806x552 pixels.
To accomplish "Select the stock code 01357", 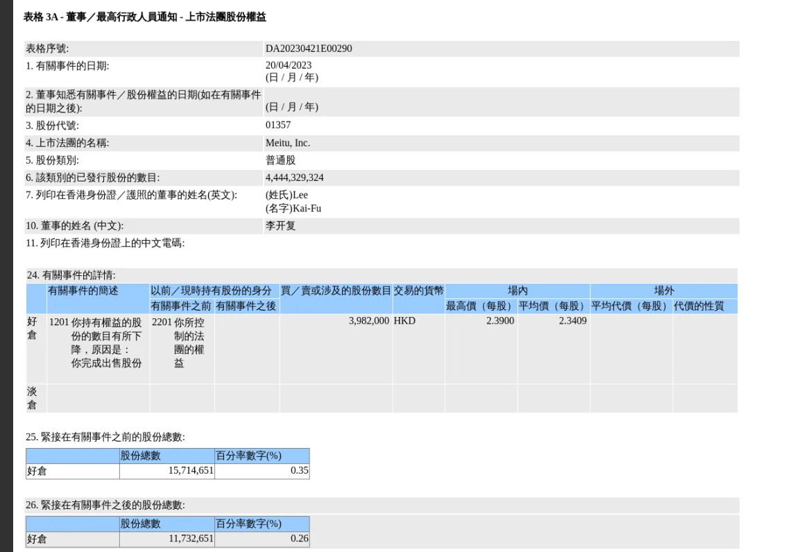I will [278, 126].
